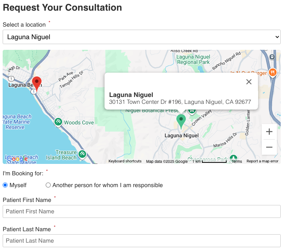The height and width of the screenshot is (251, 283).
Task: Click the red Laguna Beach map pin
Action: pos(37,83)
